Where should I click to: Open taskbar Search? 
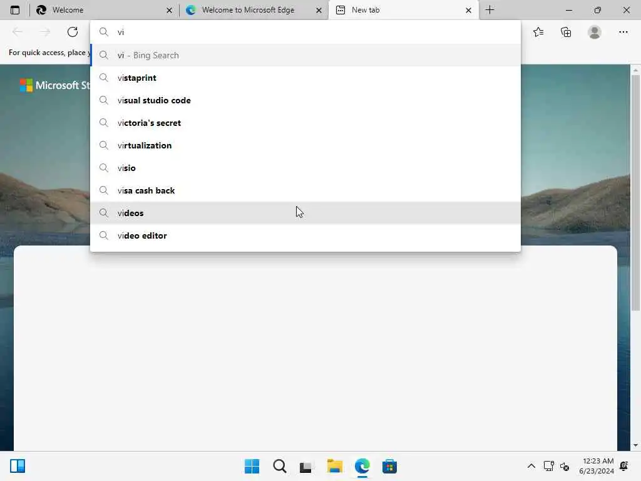tap(280, 466)
